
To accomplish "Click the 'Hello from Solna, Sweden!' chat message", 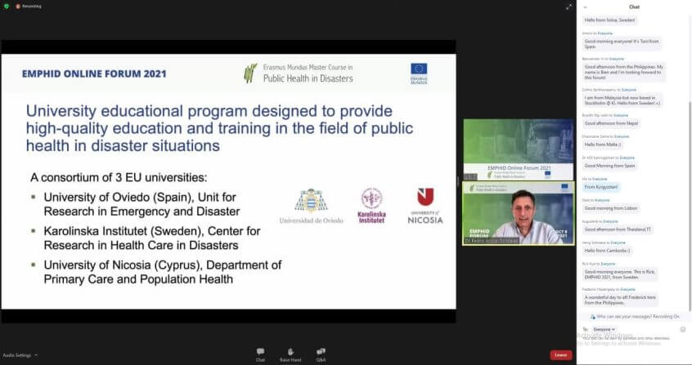I will pyautogui.click(x=610, y=20).
